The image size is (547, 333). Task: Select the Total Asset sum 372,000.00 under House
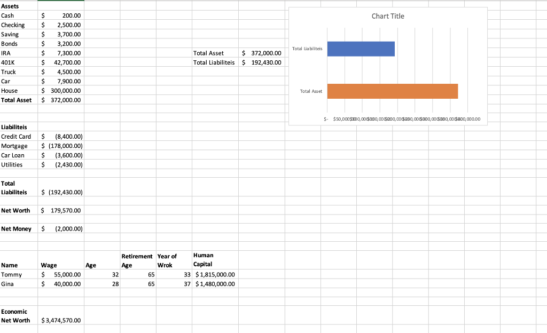[x=61, y=100]
